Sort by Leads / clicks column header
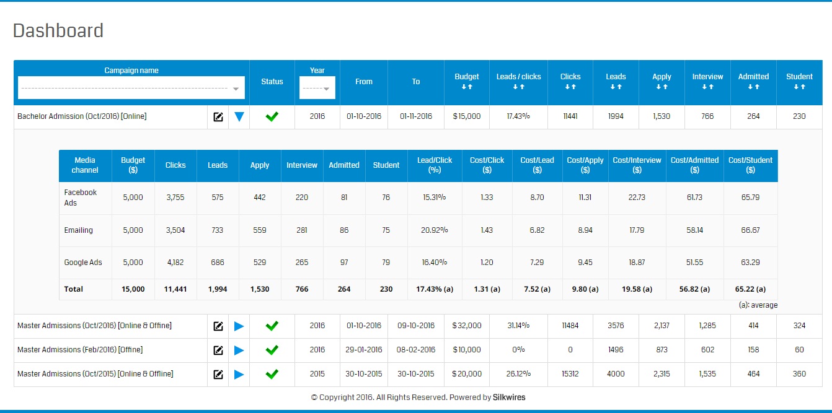 coord(518,87)
